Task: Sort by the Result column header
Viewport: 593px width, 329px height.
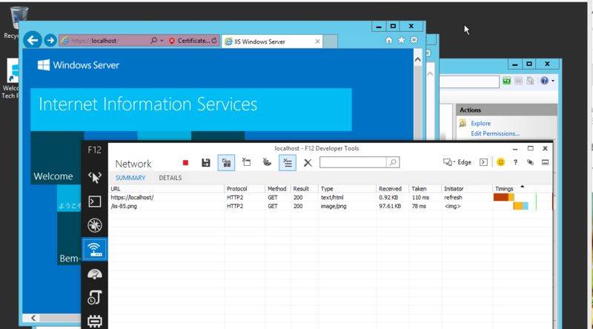Action: point(305,189)
